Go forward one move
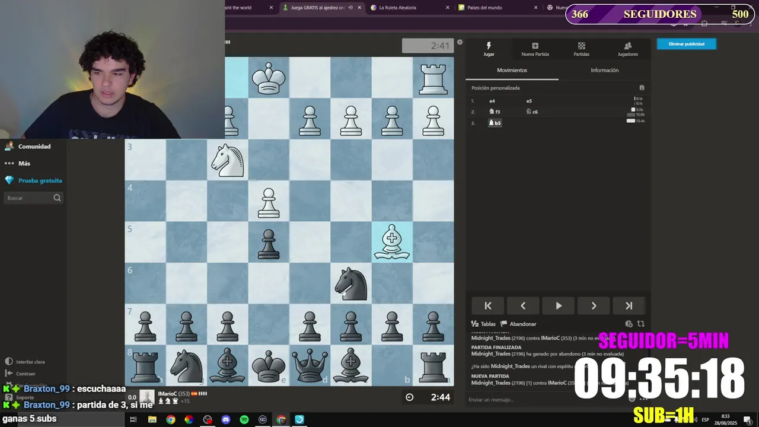Image resolution: width=759 pixels, height=427 pixels. (x=594, y=305)
